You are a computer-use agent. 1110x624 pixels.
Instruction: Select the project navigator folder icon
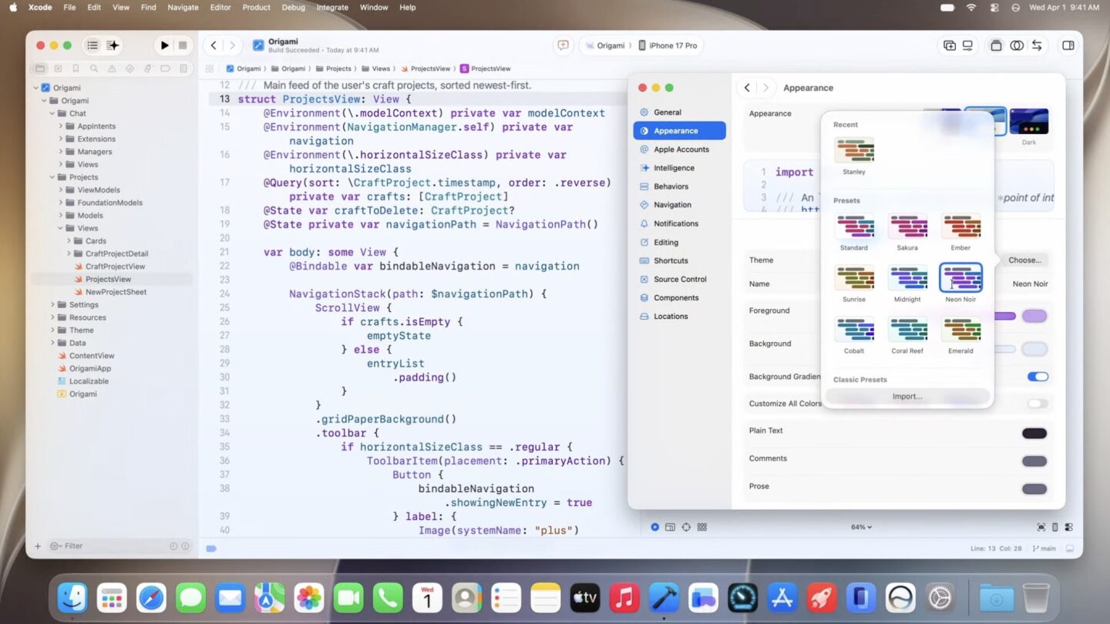click(x=40, y=69)
